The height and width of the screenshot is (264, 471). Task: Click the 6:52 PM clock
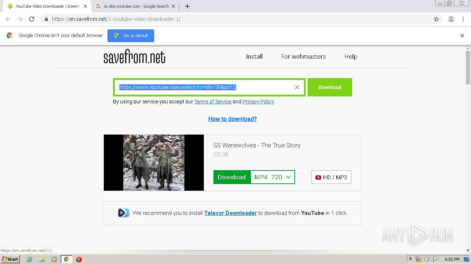point(452,259)
